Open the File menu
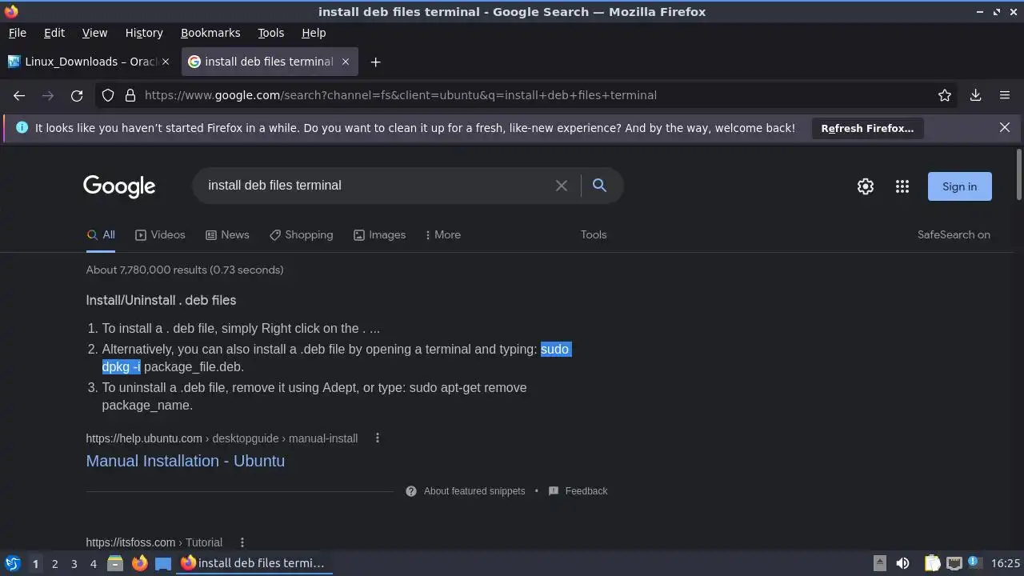Viewport: 1024px width, 576px height. tap(17, 33)
